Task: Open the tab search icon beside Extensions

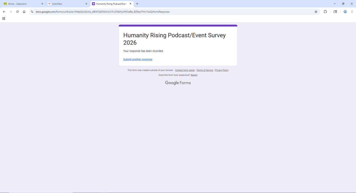Action: pyautogui.click(x=335, y=12)
